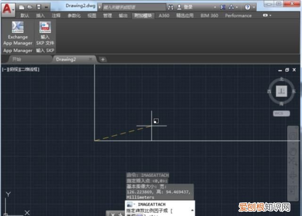Image resolution: width=302 pixels, height=216 pixels.
Task: Add a new drawing tab with plus button
Action: (103, 59)
